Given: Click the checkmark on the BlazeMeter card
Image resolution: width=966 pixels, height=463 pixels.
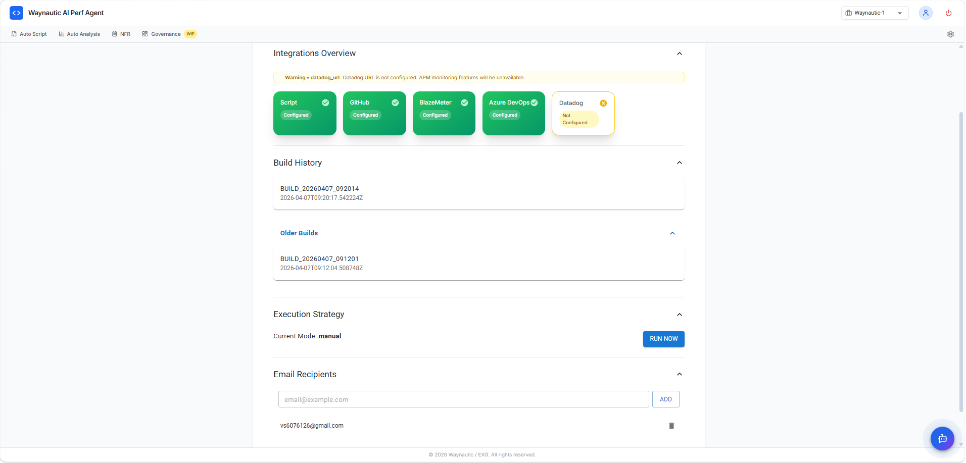Looking at the screenshot, I should coord(464,102).
